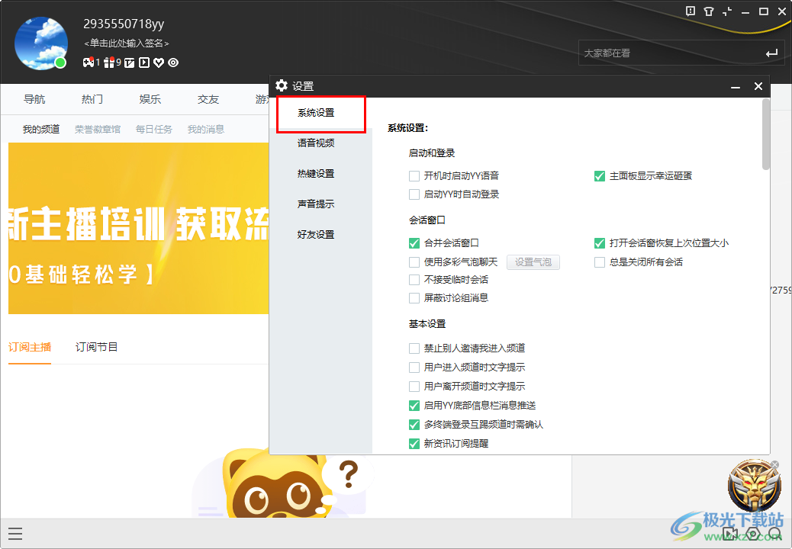Enable 用户进入频道时文字提示 checkbox
This screenshot has width=792, height=549.
coord(414,368)
